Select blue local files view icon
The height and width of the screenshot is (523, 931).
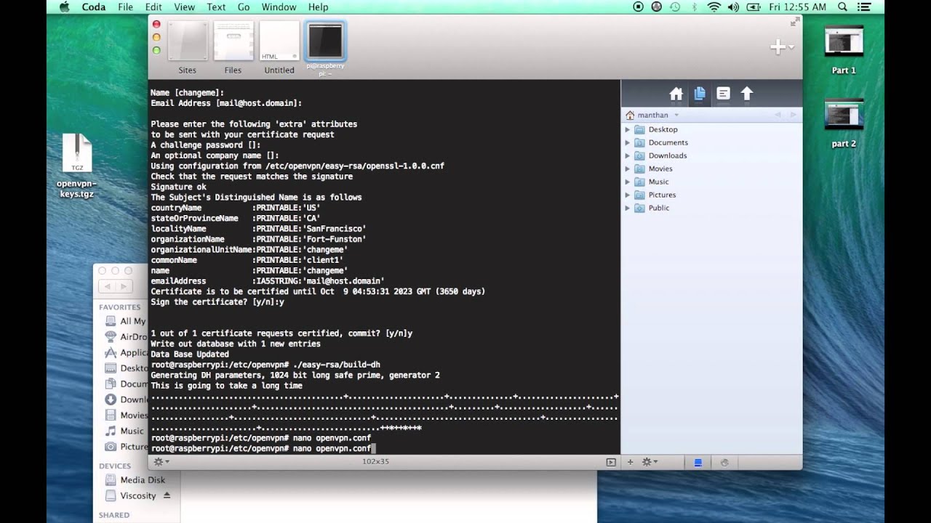tap(698, 462)
